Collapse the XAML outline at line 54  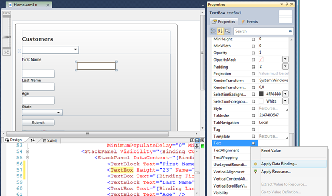point(27,151)
